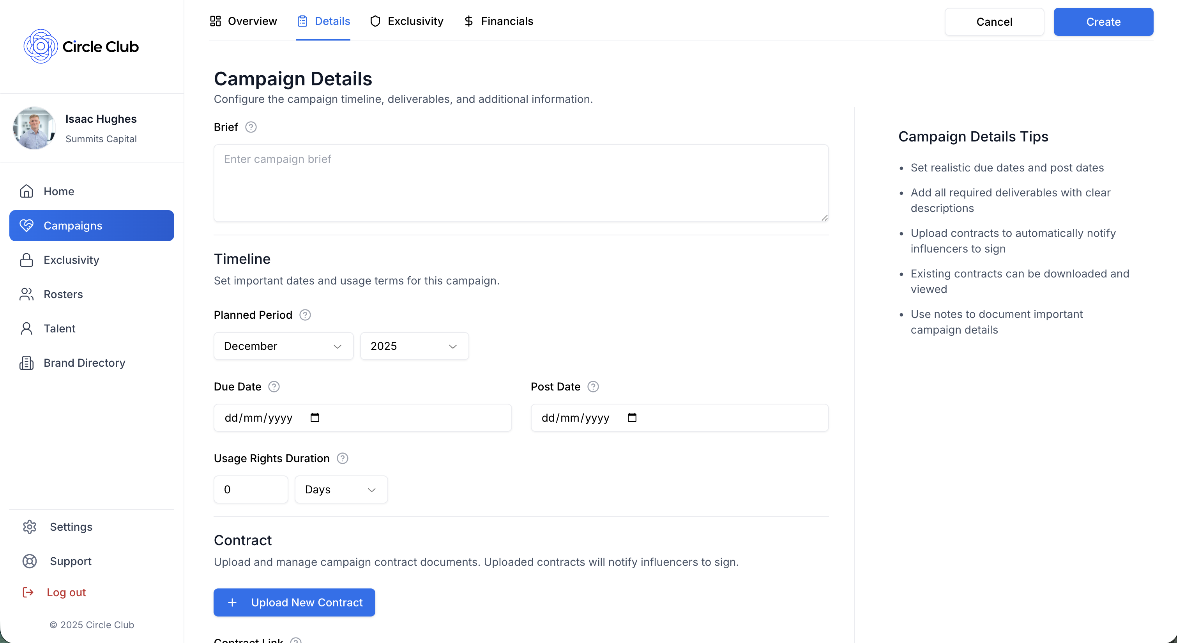The height and width of the screenshot is (643, 1177).
Task: Expand the December month dropdown
Action: (283, 346)
